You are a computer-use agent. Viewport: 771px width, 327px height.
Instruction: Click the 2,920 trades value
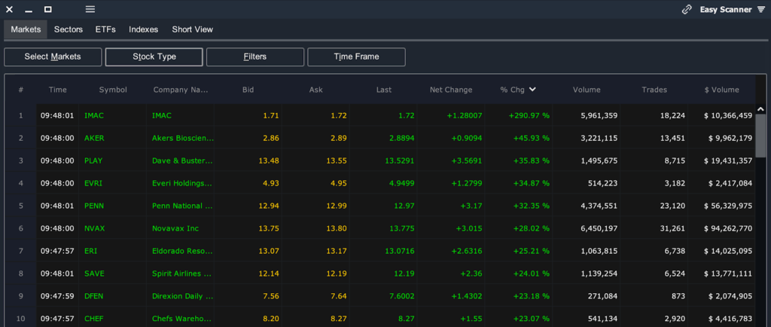click(675, 319)
